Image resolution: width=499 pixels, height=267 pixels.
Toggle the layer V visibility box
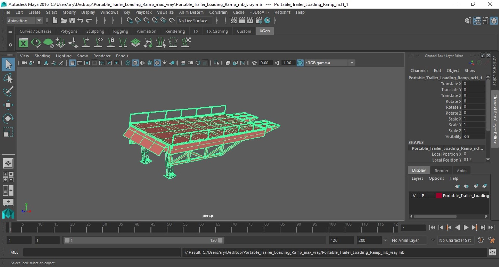(414, 196)
